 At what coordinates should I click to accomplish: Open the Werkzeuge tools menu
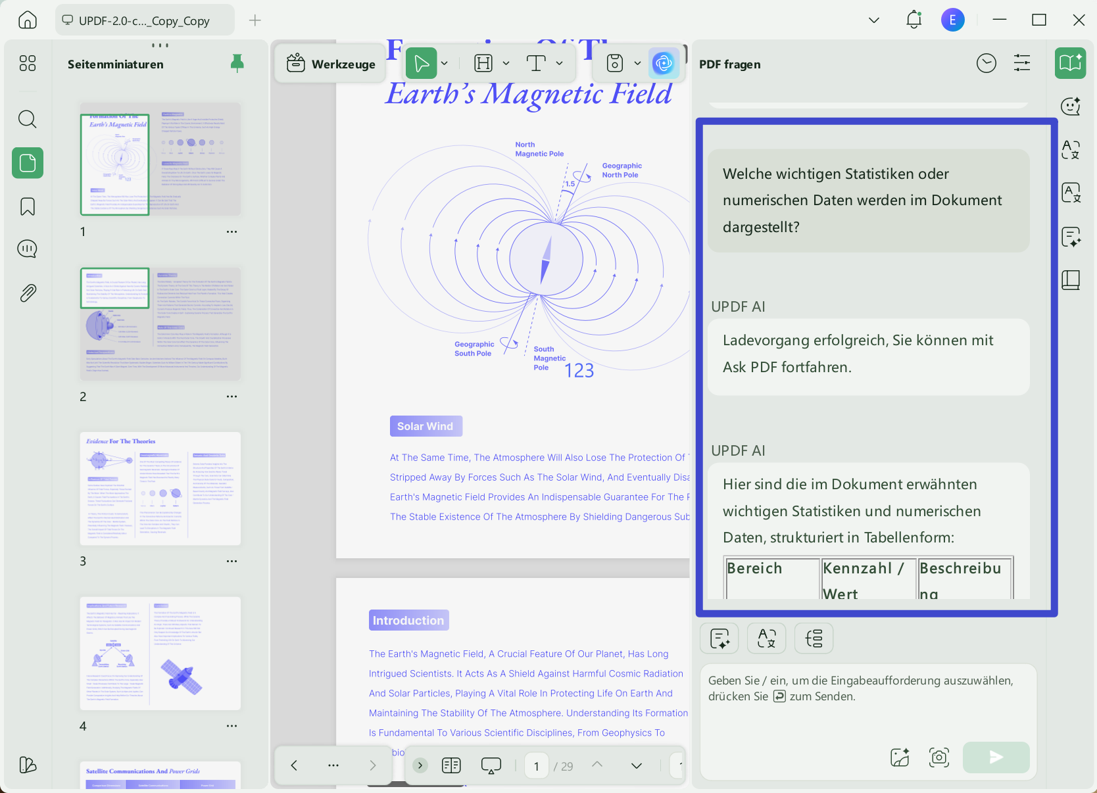331,64
